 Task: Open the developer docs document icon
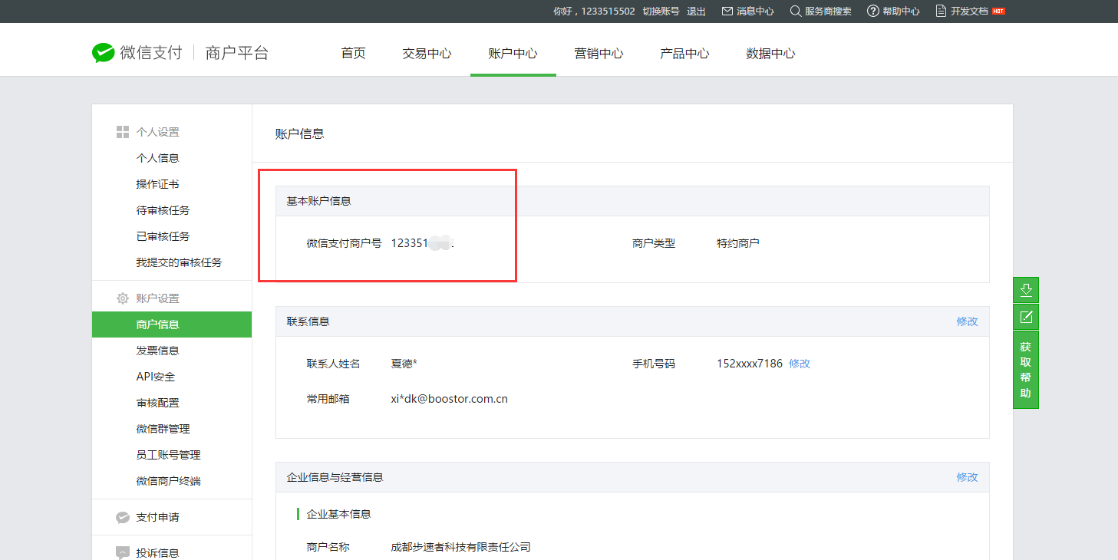point(941,12)
